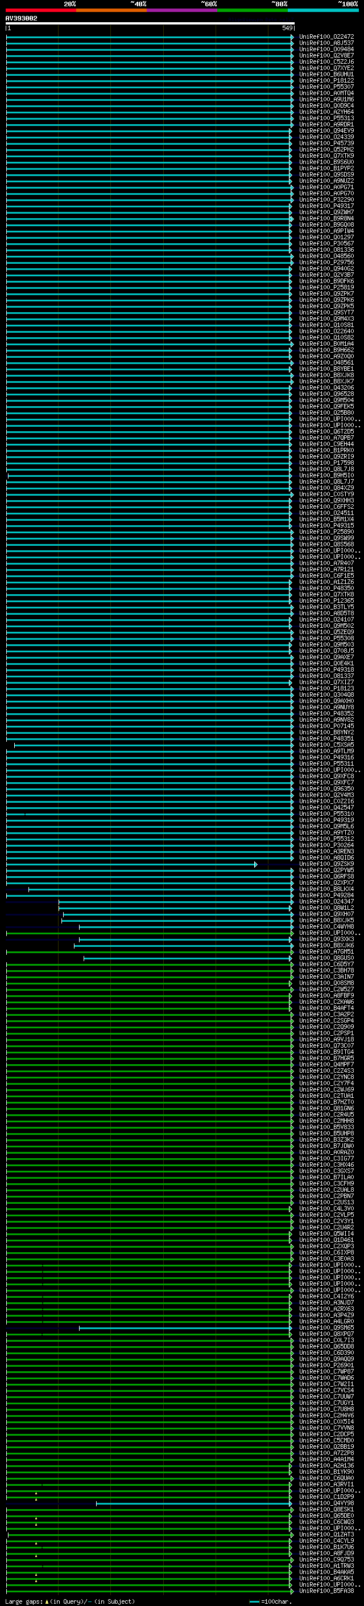Viewport: 364px width, 1606px height.
Task: Click the 549 end position label
Action: [x=287, y=28]
